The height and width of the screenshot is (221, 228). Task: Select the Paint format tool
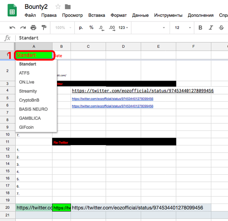click(44, 27)
